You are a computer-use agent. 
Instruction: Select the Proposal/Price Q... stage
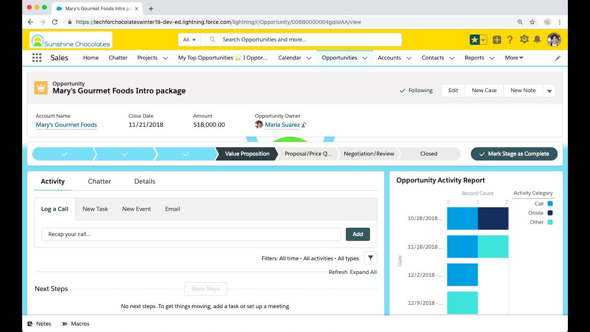coord(307,154)
